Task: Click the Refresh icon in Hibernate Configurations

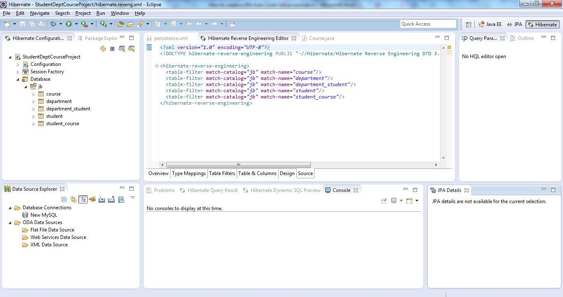Action: coord(103,49)
